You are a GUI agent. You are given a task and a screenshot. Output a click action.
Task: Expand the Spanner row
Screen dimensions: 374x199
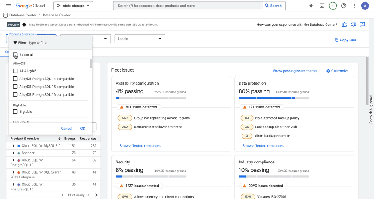14,153
